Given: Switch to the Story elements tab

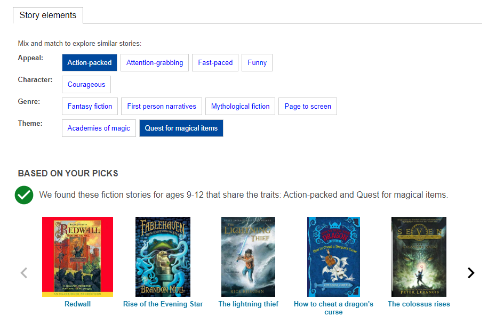Looking at the screenshot, I should pyautogui.click(x=48, y=15).
